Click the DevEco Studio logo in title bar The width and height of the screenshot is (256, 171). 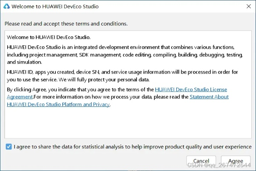[6, 7]
